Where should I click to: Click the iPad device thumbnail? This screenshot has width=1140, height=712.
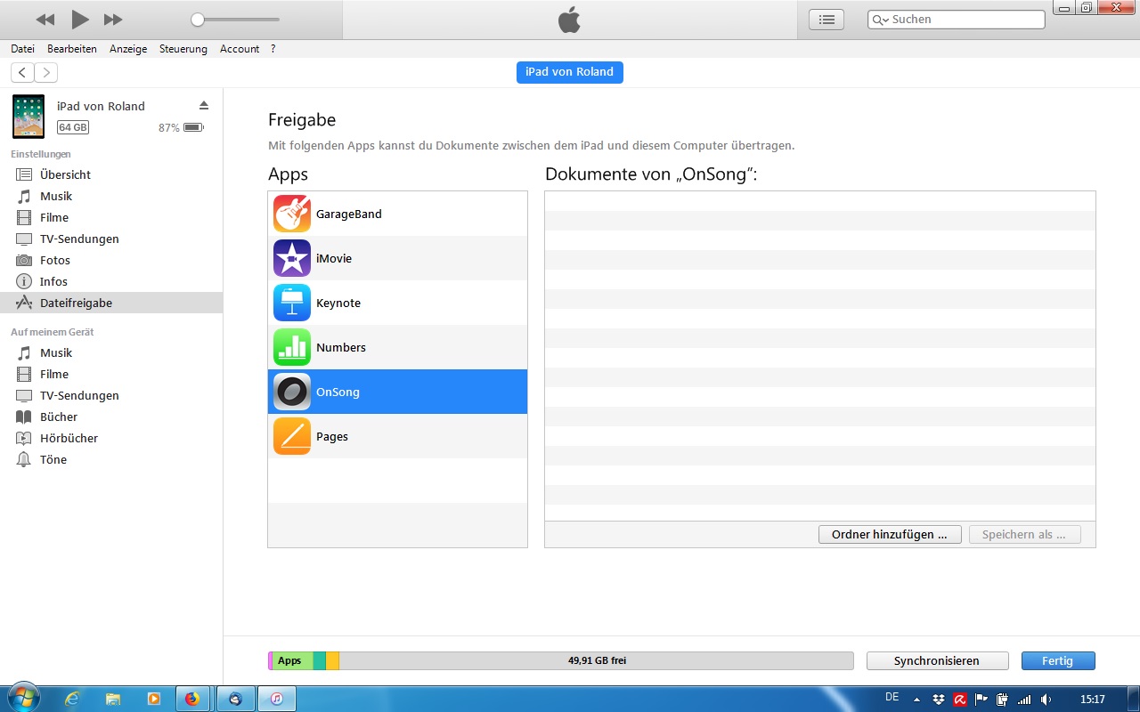tap(28, 117)
